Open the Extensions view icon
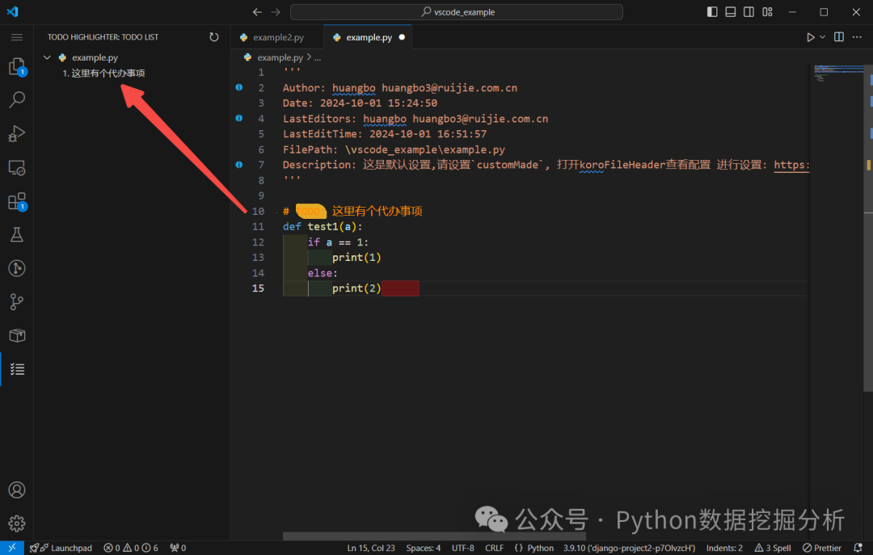Viewport: 873px width, 555px height. pos(17,201)
